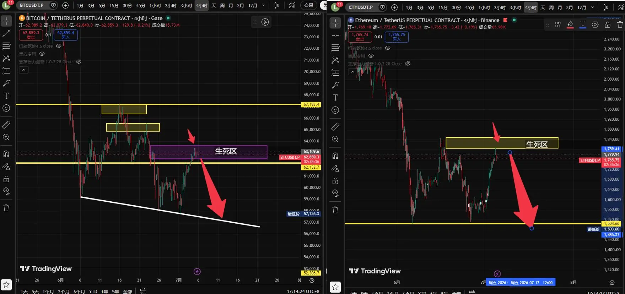Open forecasting and measurement tools in BTC chart
This screenshot has width=625, height=294.
pos(6,71)
